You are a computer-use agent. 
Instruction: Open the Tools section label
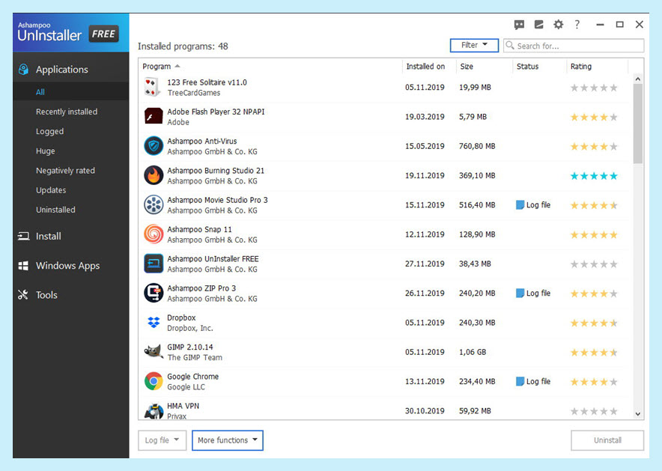[x=46, y=295]
